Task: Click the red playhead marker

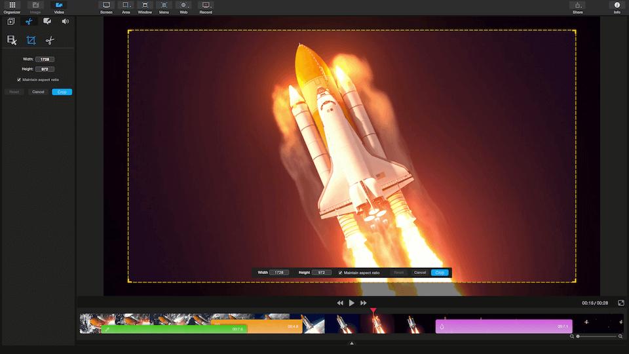Action: [373, 311]
